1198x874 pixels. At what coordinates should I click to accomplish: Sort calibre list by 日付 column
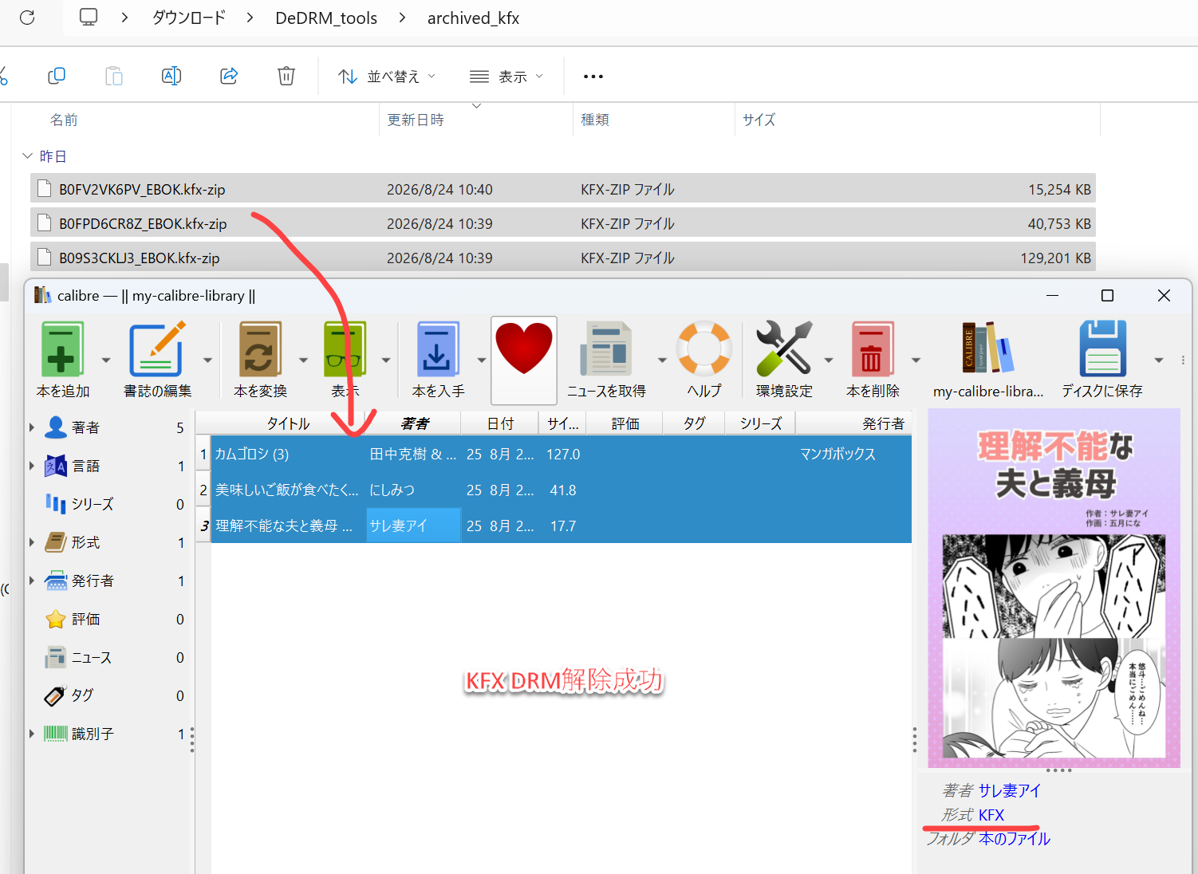pyautogui.click(x=501, y=423)
